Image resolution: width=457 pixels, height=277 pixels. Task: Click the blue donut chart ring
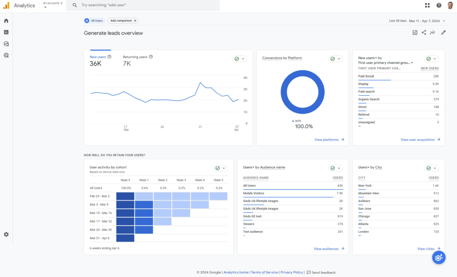click(x=283, y=92)
